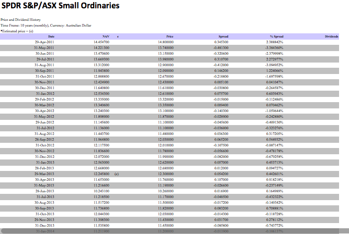Select the 30-Dec-2011 date cell

point(44,88)
